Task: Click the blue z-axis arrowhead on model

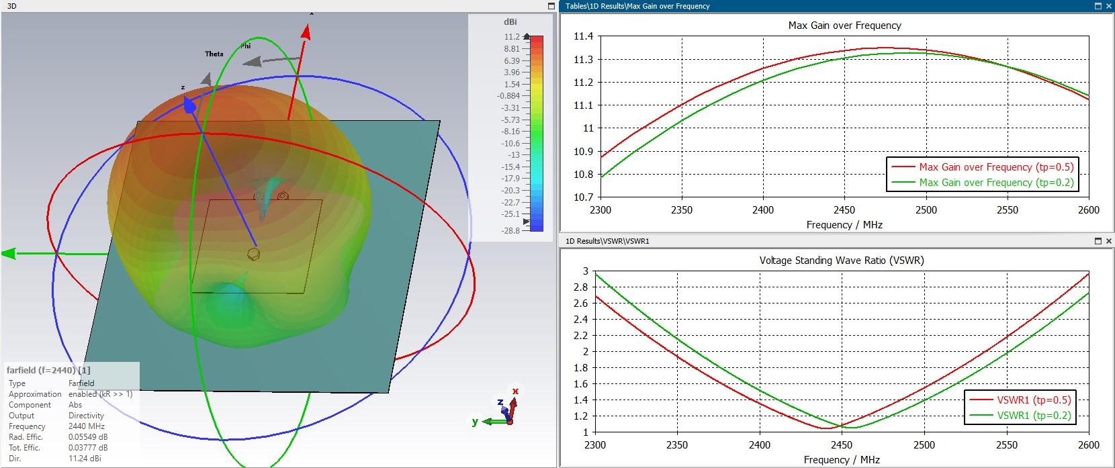Action: click(189, 106)
